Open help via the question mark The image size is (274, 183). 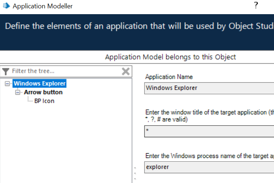pos(256,5)
